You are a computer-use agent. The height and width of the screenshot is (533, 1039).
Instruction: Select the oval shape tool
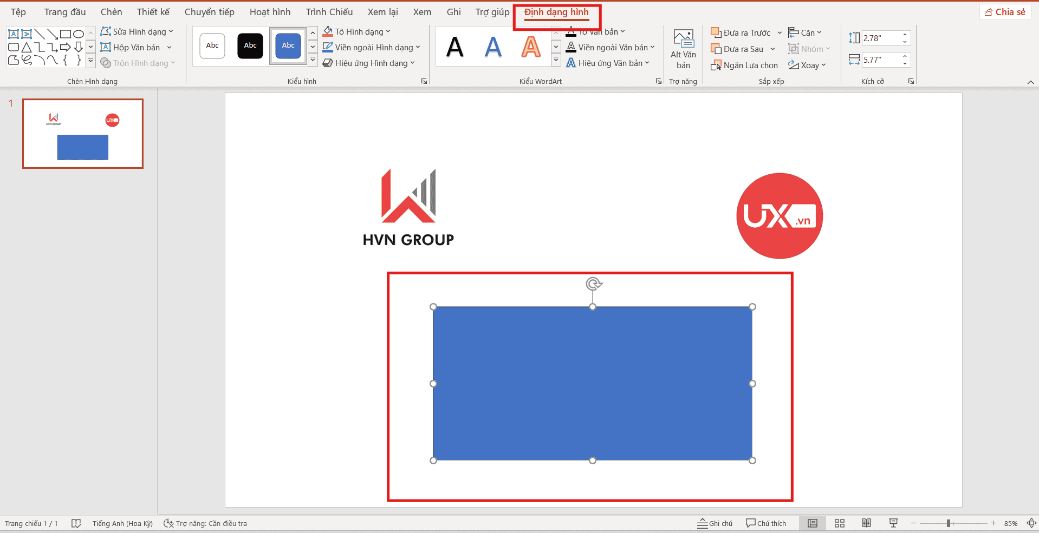(x=79, y=34)
